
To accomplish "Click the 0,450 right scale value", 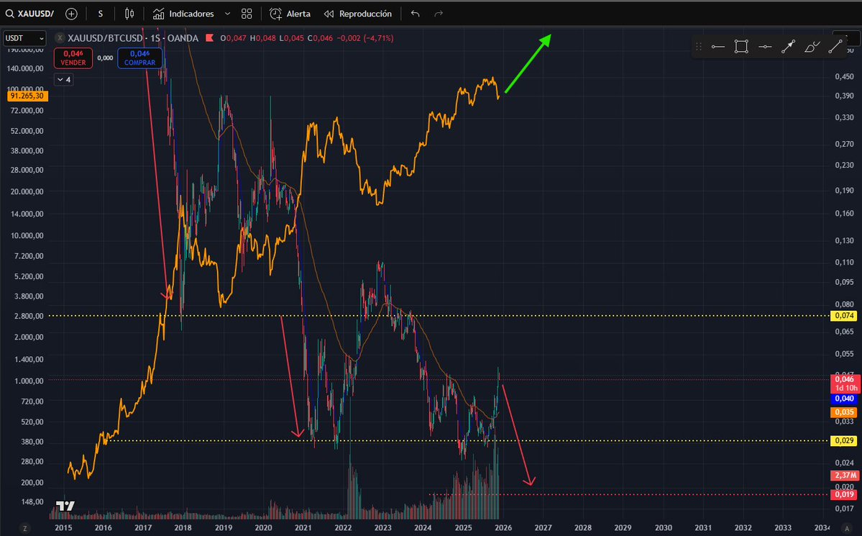I will [x=845, y=76].
